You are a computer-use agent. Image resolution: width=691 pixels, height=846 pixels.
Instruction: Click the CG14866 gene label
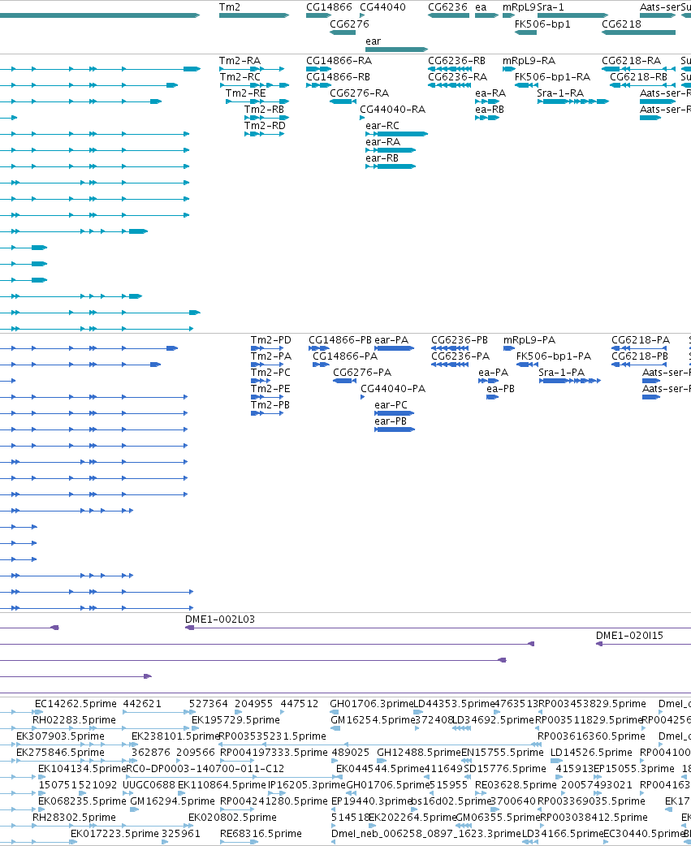pyautogui.click(x=329, y=7)
